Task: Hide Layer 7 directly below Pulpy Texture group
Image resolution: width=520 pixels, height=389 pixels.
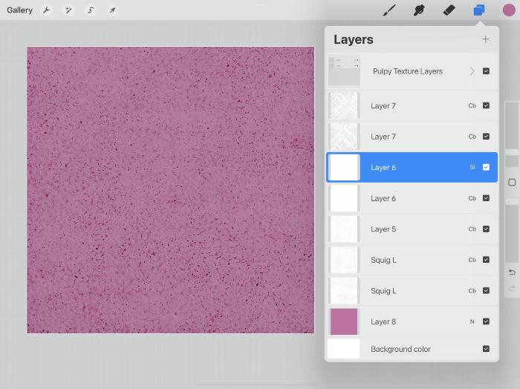Action: pyautogui.click(x=486, y=105)
